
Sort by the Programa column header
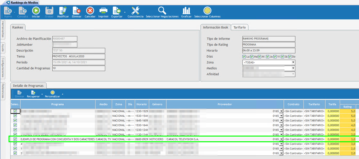[58, 104]
